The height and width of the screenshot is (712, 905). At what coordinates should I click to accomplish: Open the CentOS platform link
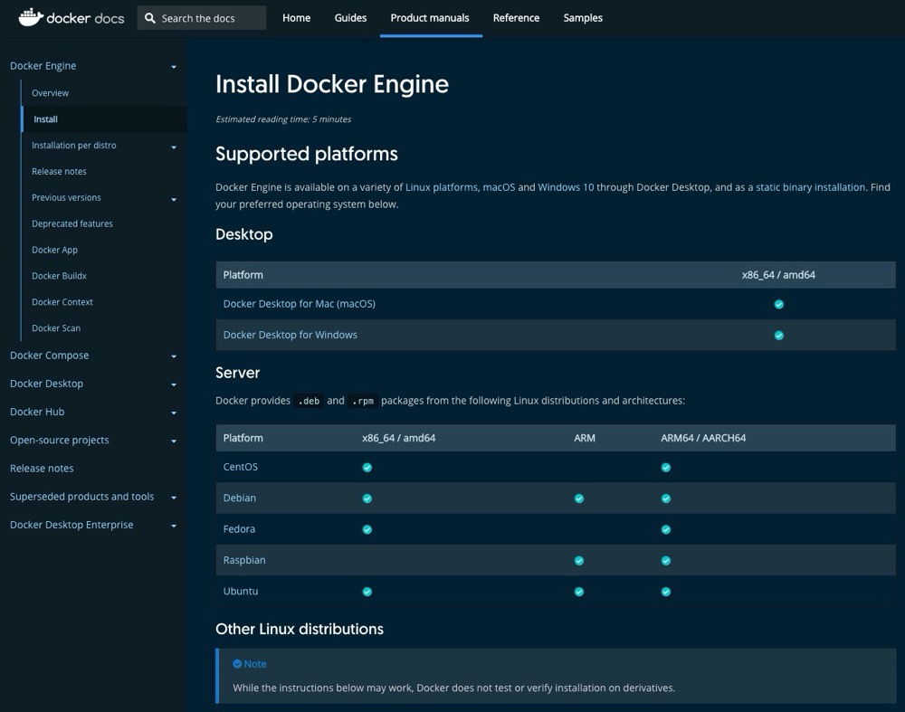point(240,468)
